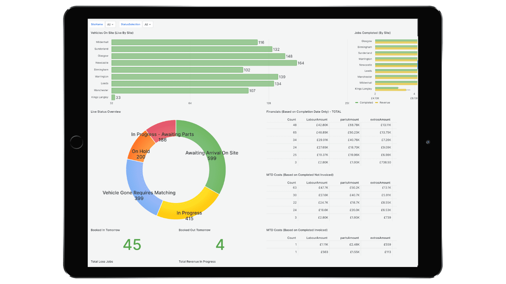
Task: Sort Financials TOTAL table by LabourAmount header
Action: pos(317,119)
